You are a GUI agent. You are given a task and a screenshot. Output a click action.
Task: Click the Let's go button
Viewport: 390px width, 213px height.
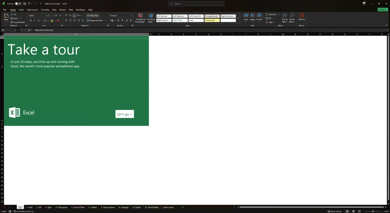(124, 114)
